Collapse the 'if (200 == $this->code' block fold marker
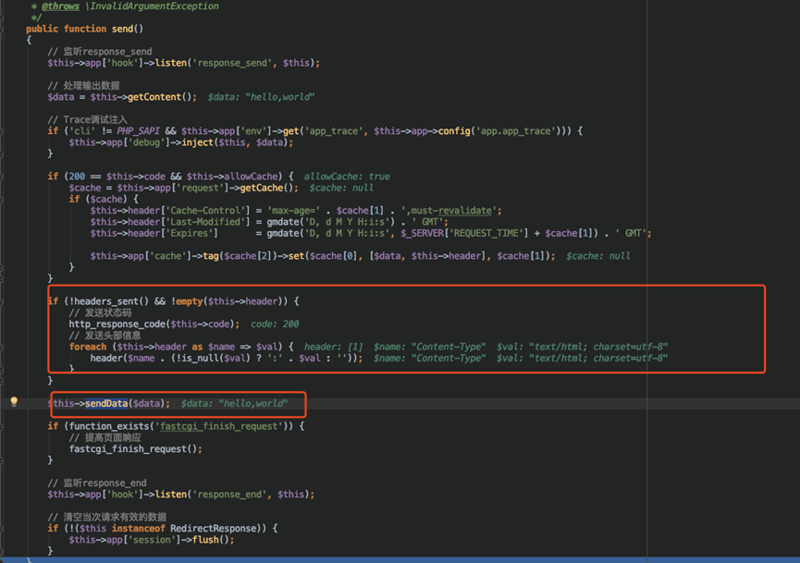The image size is (800, 563). [x=2, y=177]
